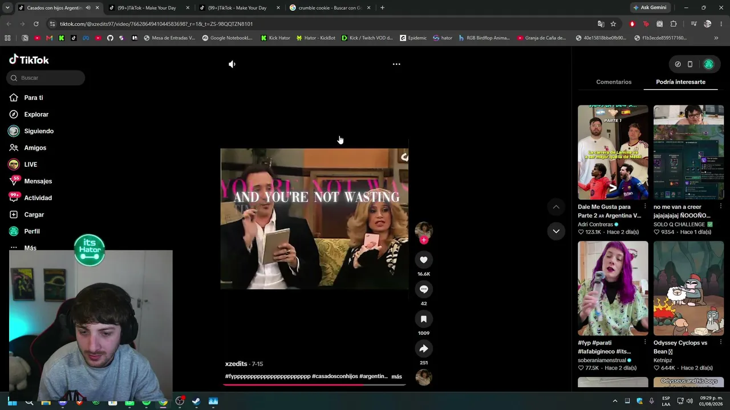
Task: Open the comments bubble showing 42
Action: coord(424,289)
